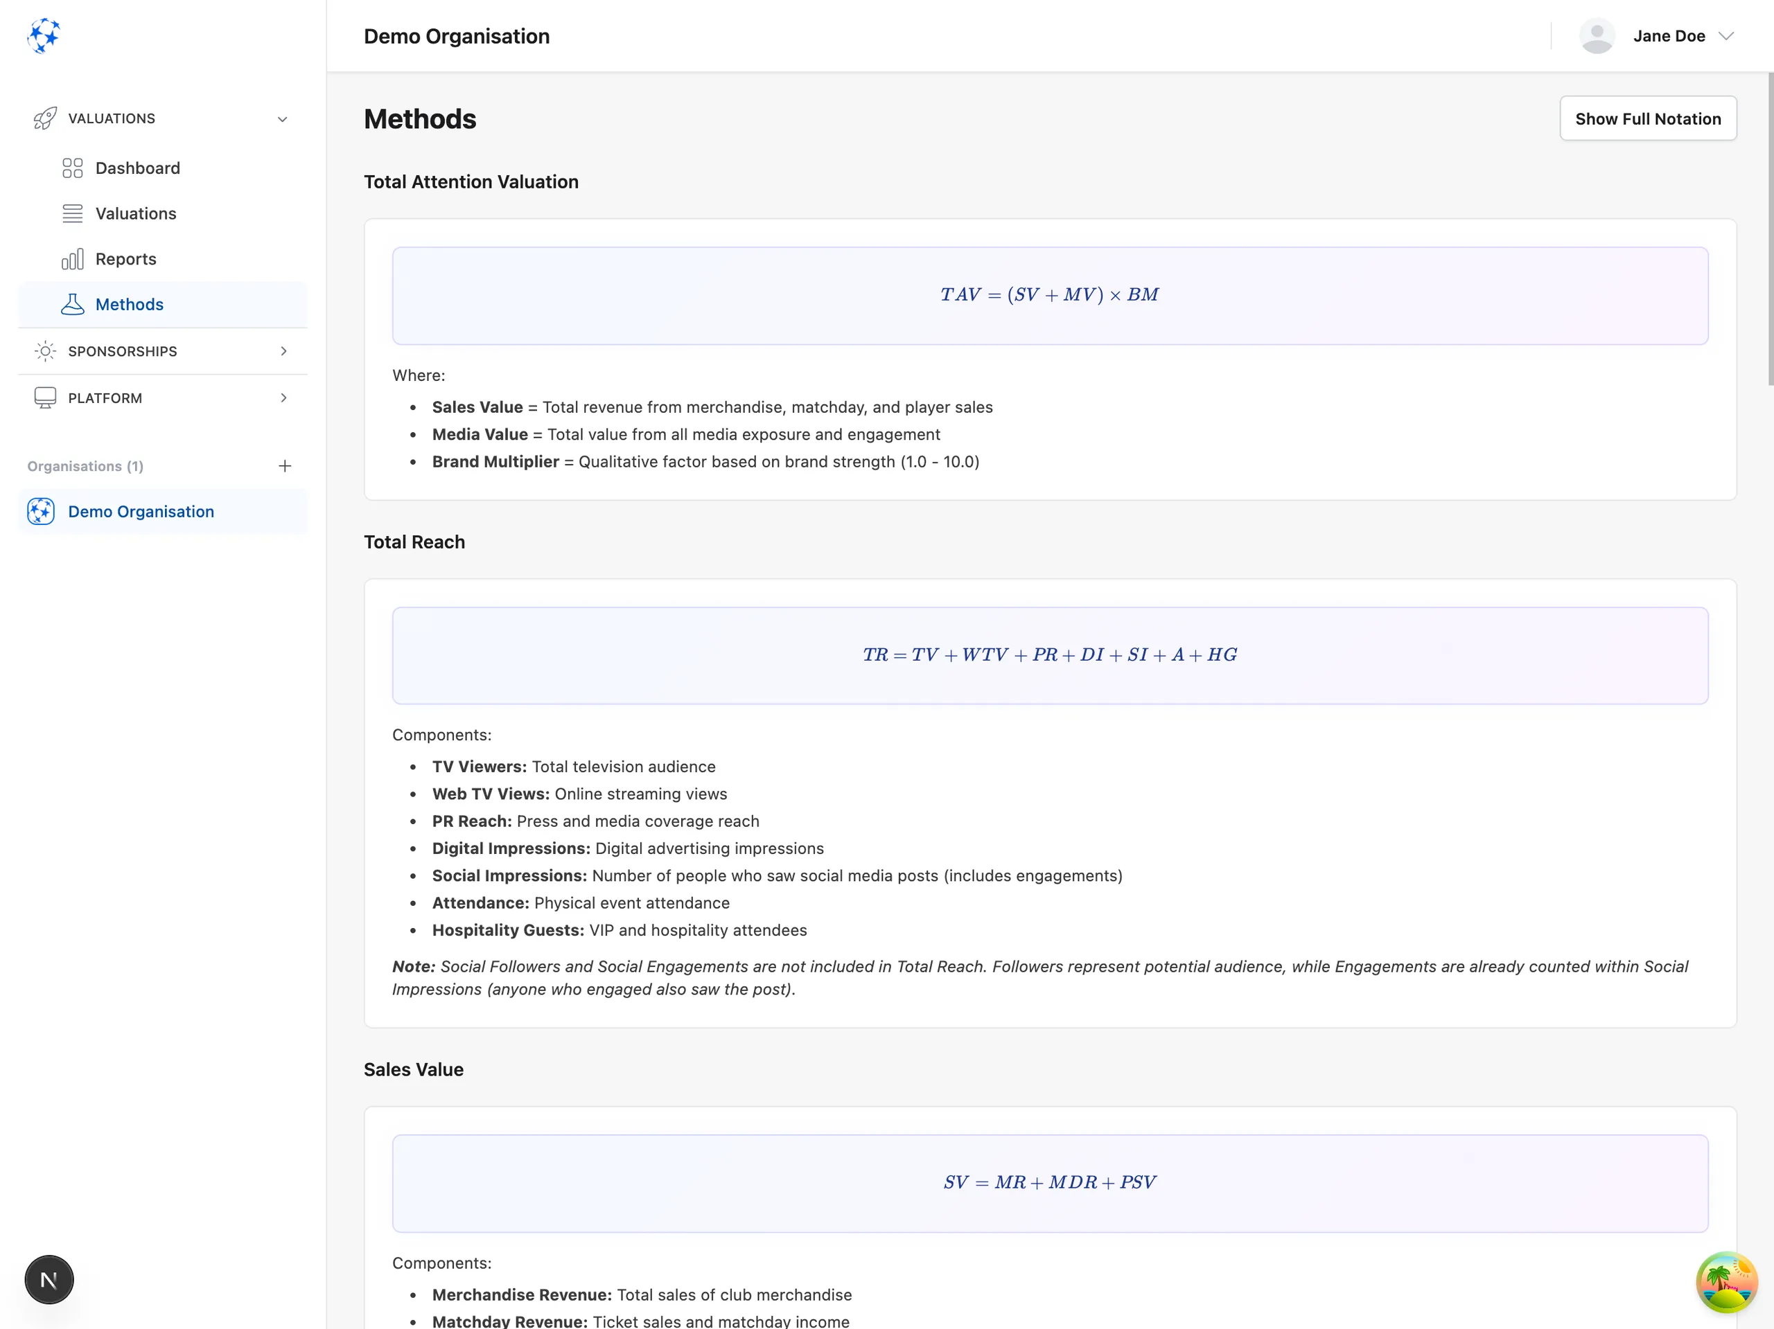Click Jane Doe's avatar picture

coord(1597,36)
